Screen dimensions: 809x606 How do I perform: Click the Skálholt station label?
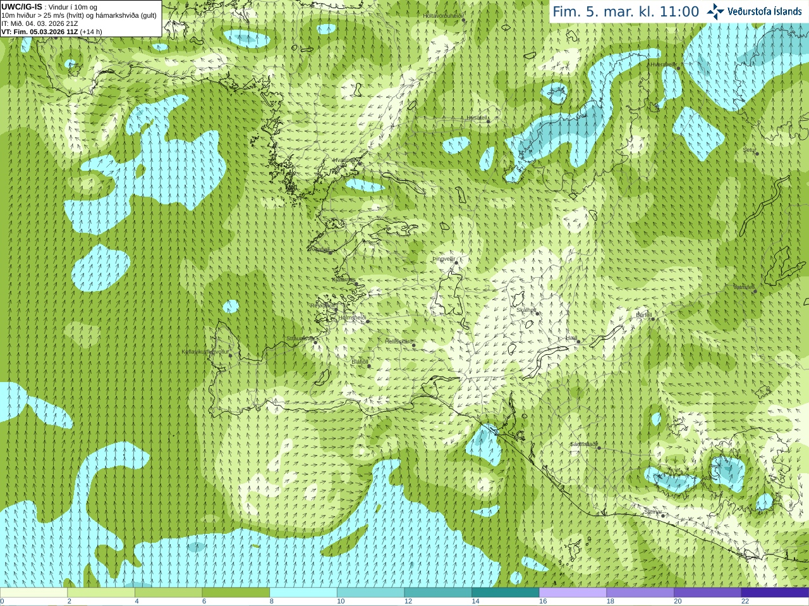click(x=526, y=310)
